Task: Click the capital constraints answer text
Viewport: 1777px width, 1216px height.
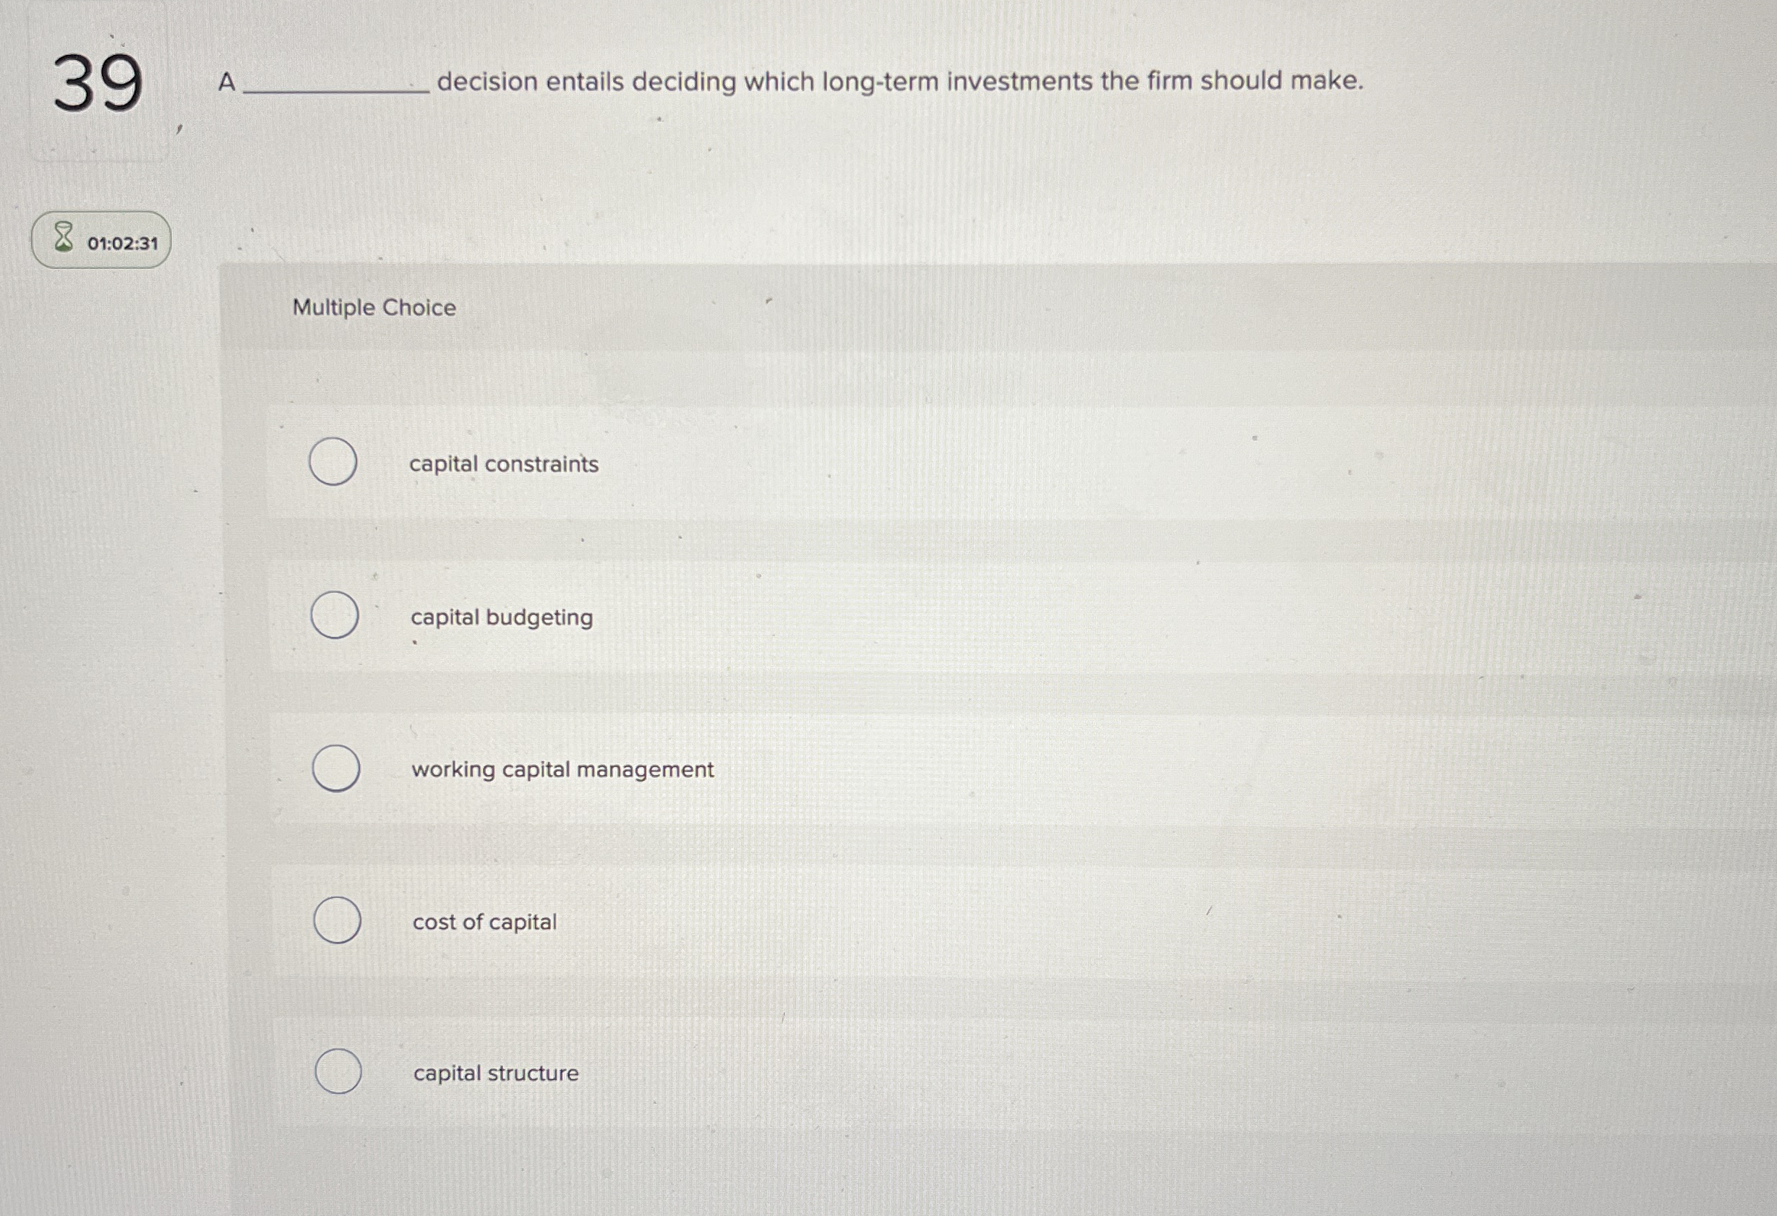Action: [504, 463]
